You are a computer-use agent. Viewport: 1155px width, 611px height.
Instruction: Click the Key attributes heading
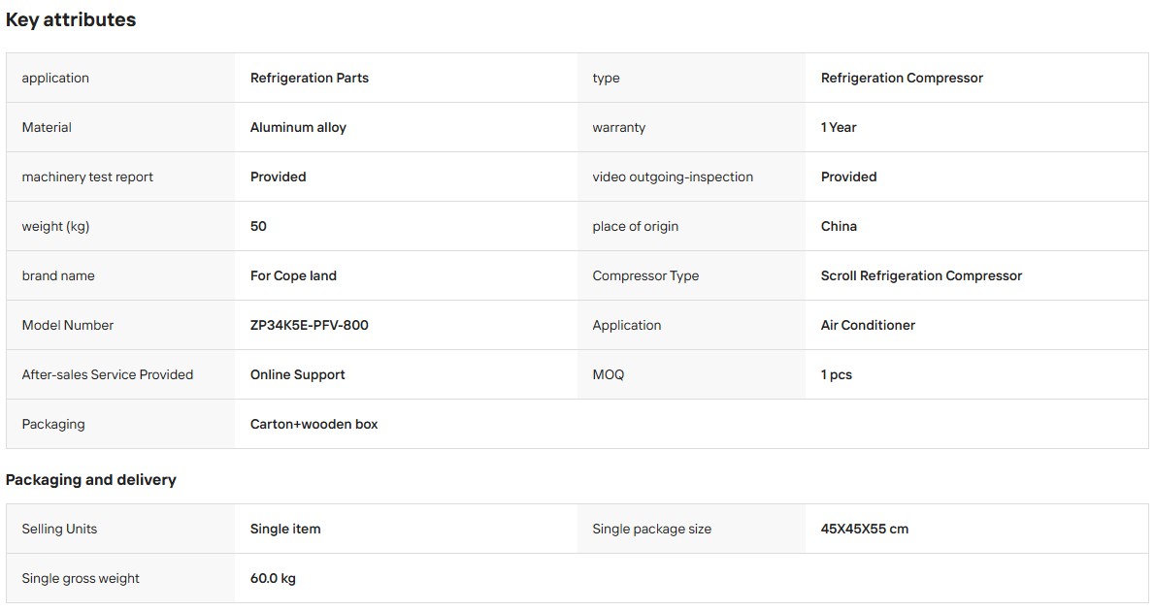pos(71,19)
